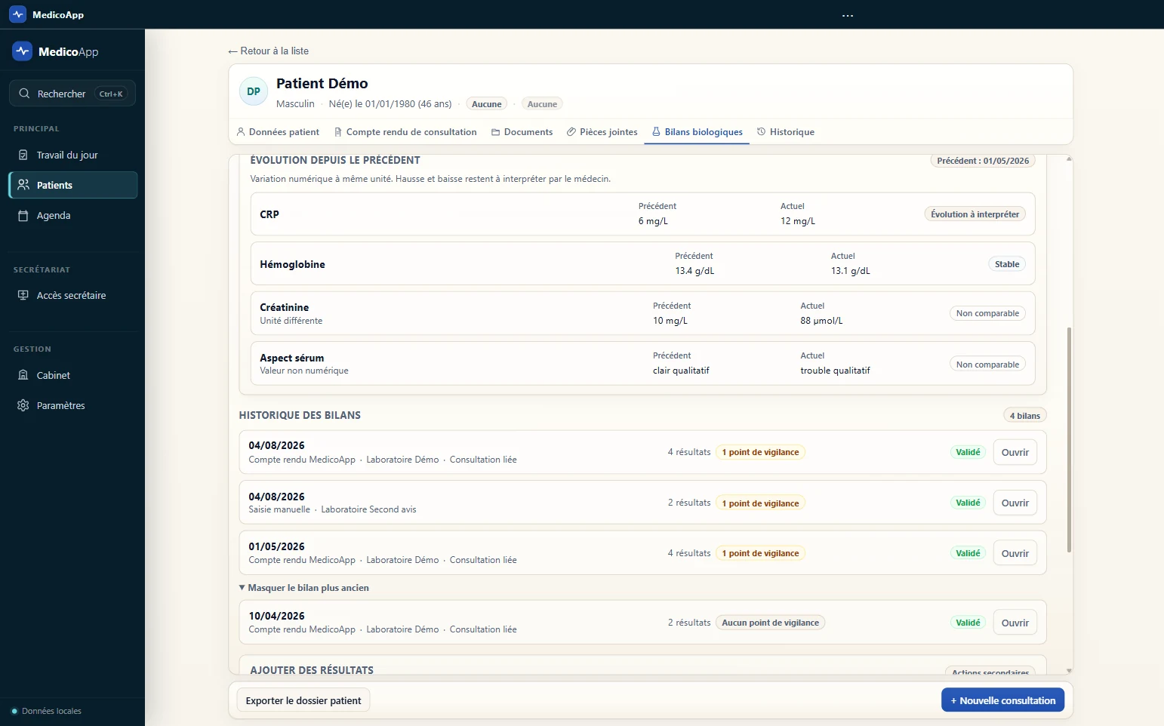Click the bilans panel vertical scrollbar
Image resolution: width=1164 pixels, height=726 pixels.
point(1069,440)
